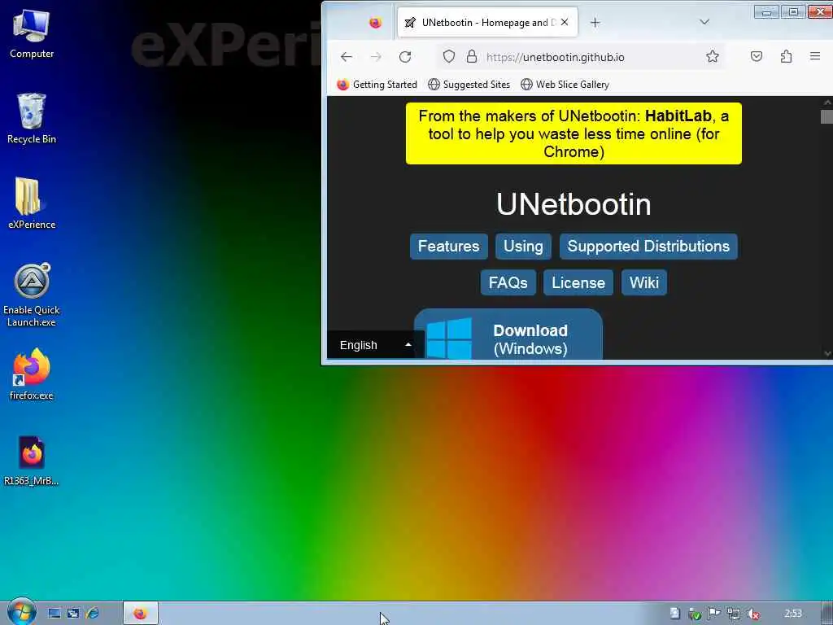This screenshot has height=625, width=833.
Task: Click the taskbar clock showing 2:53
Action: click(x=792, y=614)
